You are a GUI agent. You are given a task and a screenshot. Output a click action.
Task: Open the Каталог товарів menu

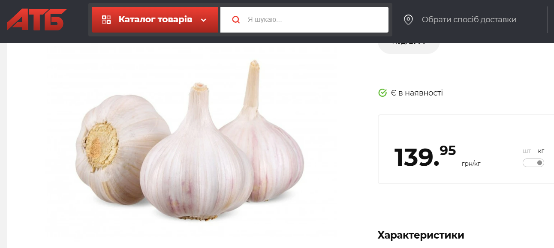click(155, 20)
